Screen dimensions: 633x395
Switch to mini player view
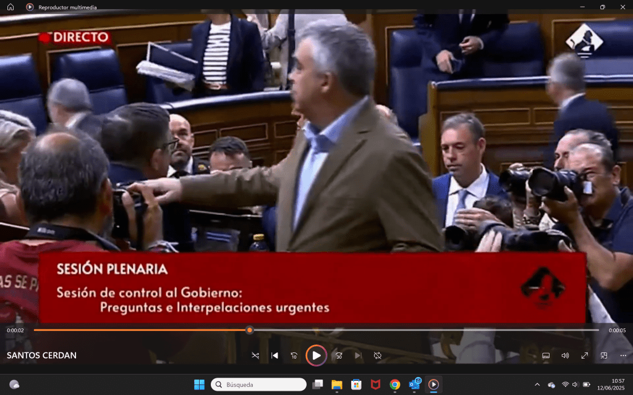(604, 355)
